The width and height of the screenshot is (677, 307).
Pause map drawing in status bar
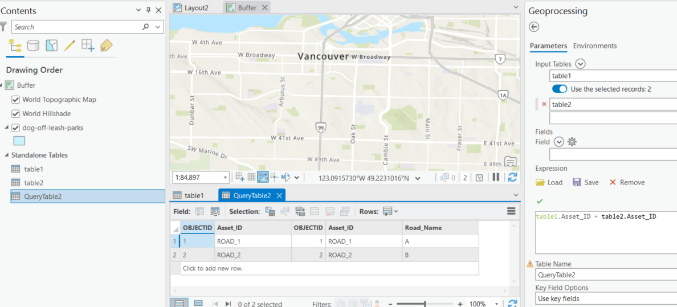[496, 177]
